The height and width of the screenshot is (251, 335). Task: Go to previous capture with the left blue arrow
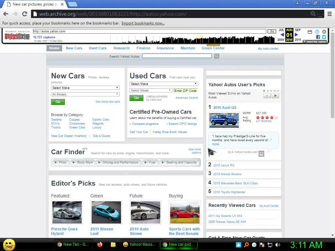(x=282, y=35)
